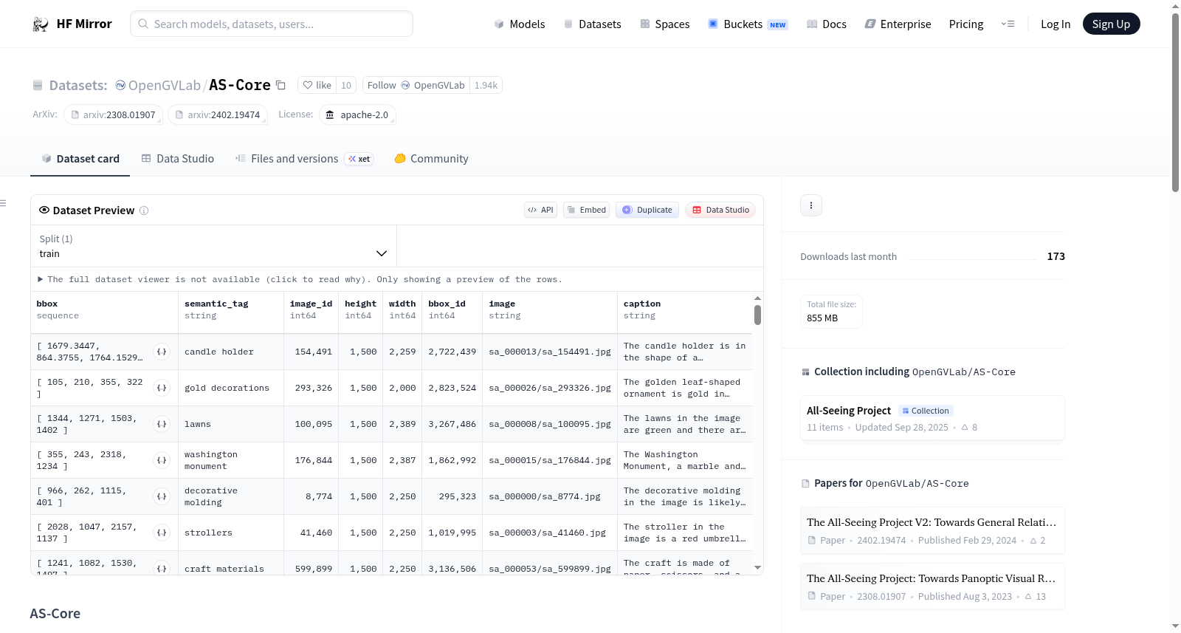Open Buckets in the top navigation
The width and height of the screenshot is (1181, 633).
[x=748, y=24]
